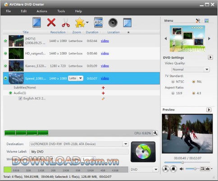Expand the HD_natgeo video row toggle
The image size is (218, 181).
point(5,53)
